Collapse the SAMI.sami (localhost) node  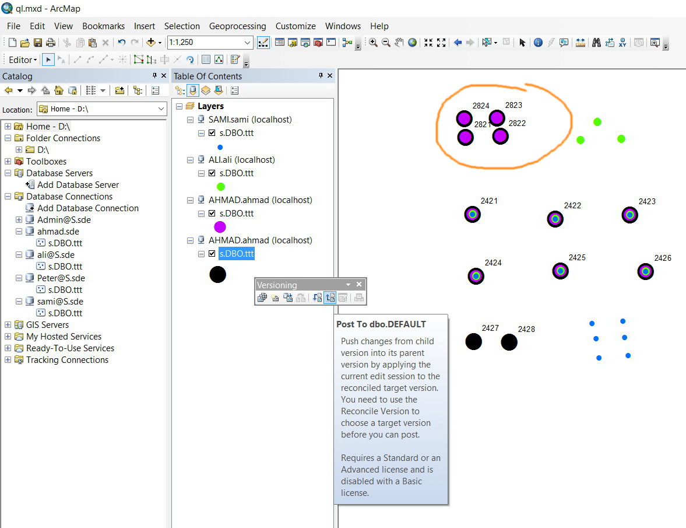191,120
